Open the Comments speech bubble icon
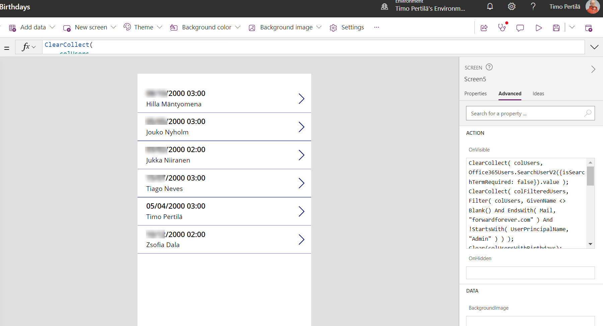The image size is (603, 326). [x=520, y=28]
